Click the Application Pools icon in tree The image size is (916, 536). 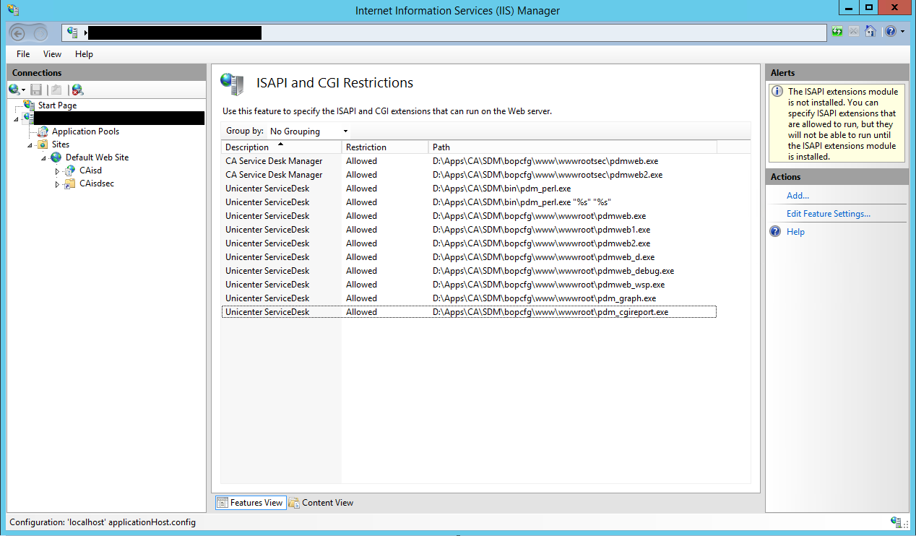(43, 131)
